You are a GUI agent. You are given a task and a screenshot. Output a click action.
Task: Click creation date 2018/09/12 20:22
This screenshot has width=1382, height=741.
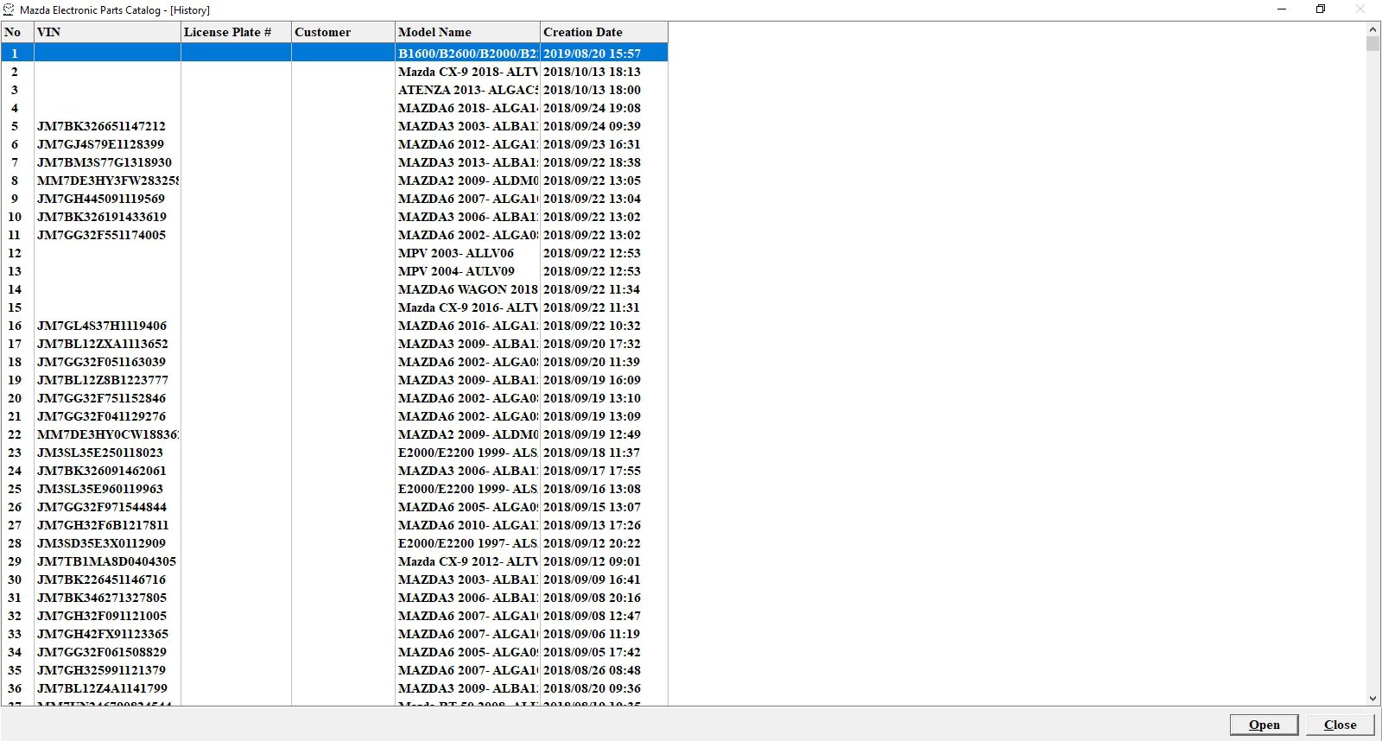tap(592, 543)
